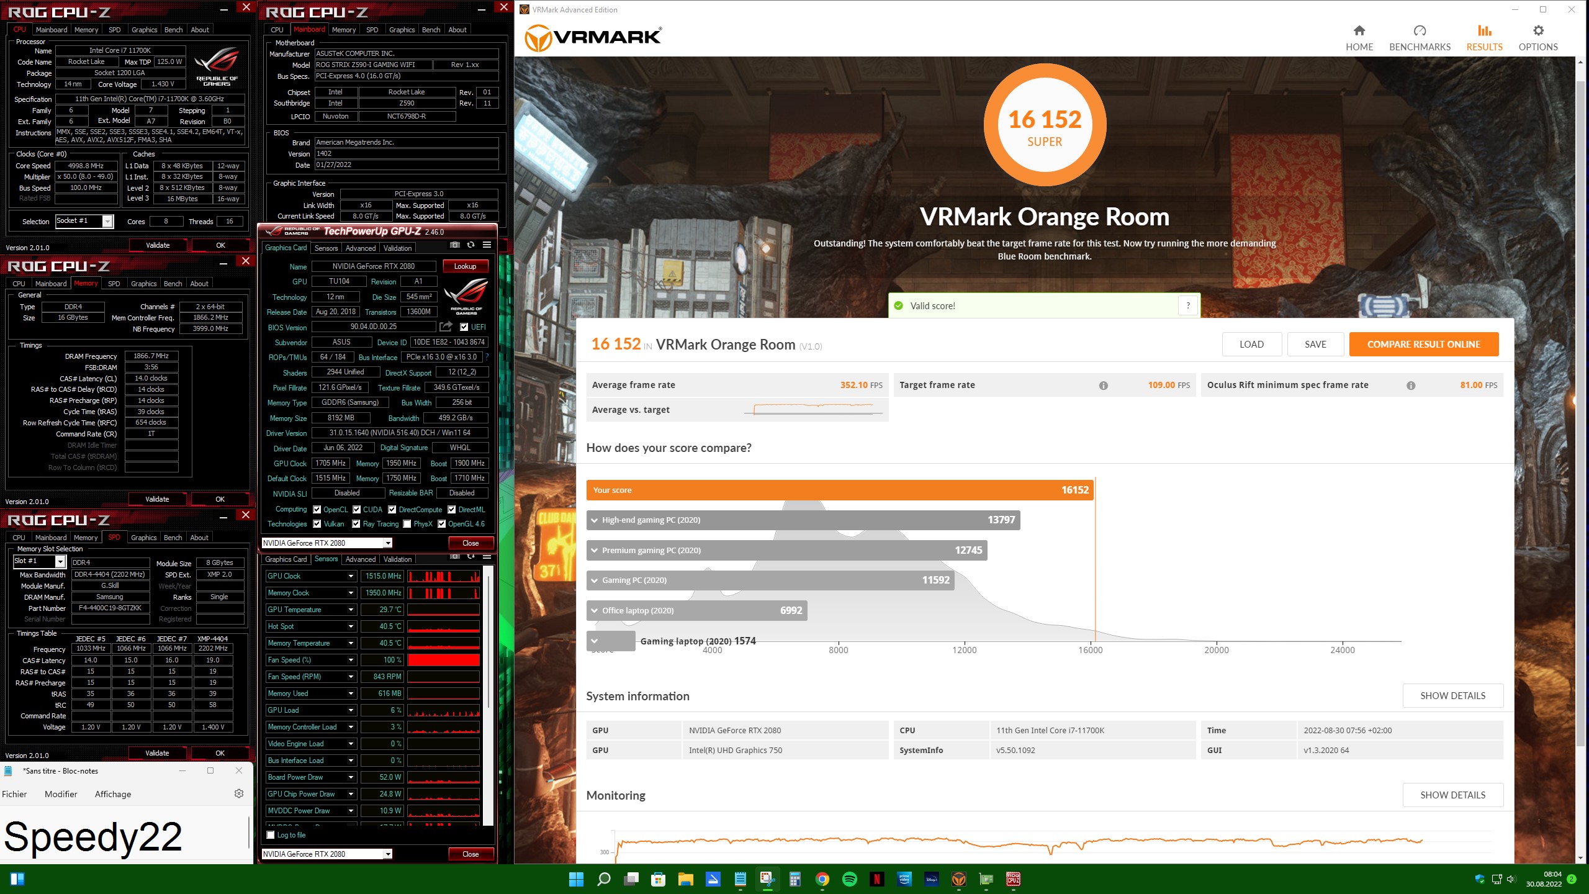
Task: Open the Slot #1 memory slot dropdown
Action: [40, 561]
